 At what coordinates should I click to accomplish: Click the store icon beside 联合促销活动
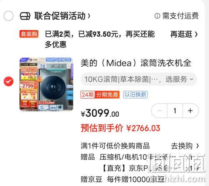[x=25, y=16]
